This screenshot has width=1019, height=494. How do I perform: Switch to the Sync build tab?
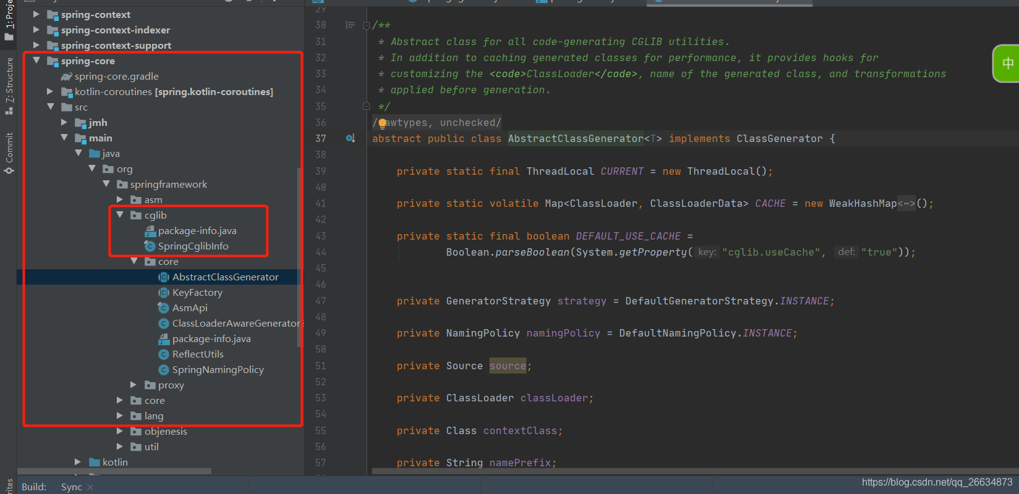click(72, 487)
